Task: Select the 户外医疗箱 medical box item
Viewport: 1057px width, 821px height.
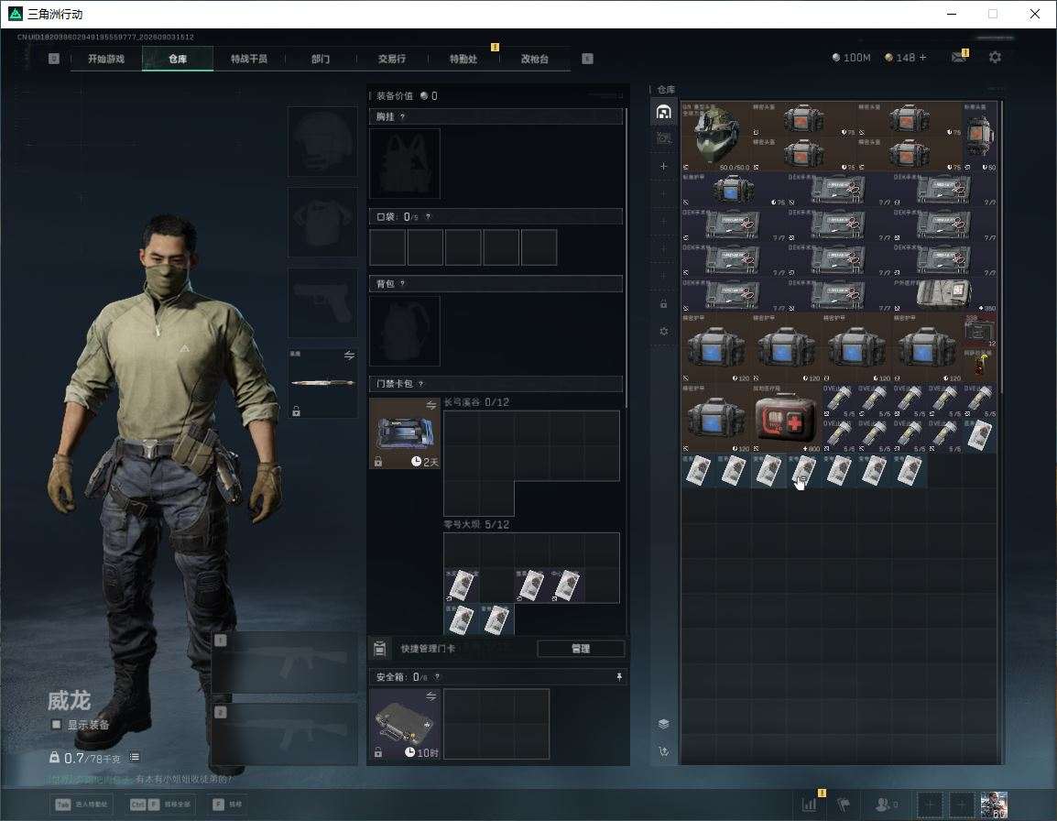Action: (x=943, y=294)
